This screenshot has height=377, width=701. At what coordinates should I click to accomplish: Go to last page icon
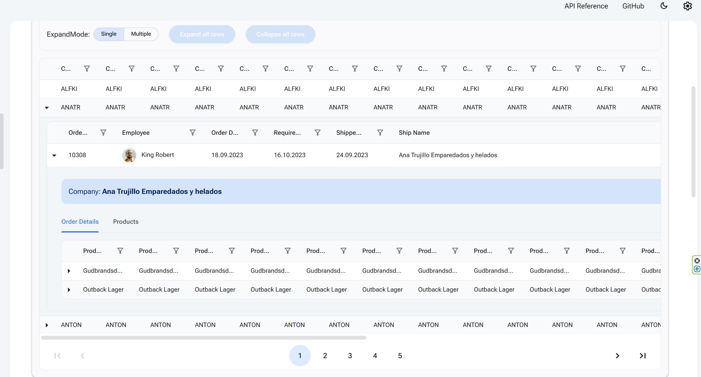pos(643,356)
